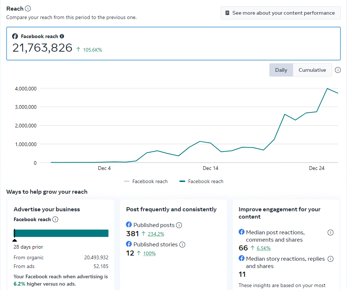Click the 28 days prior triangle marker

(15, 240)
